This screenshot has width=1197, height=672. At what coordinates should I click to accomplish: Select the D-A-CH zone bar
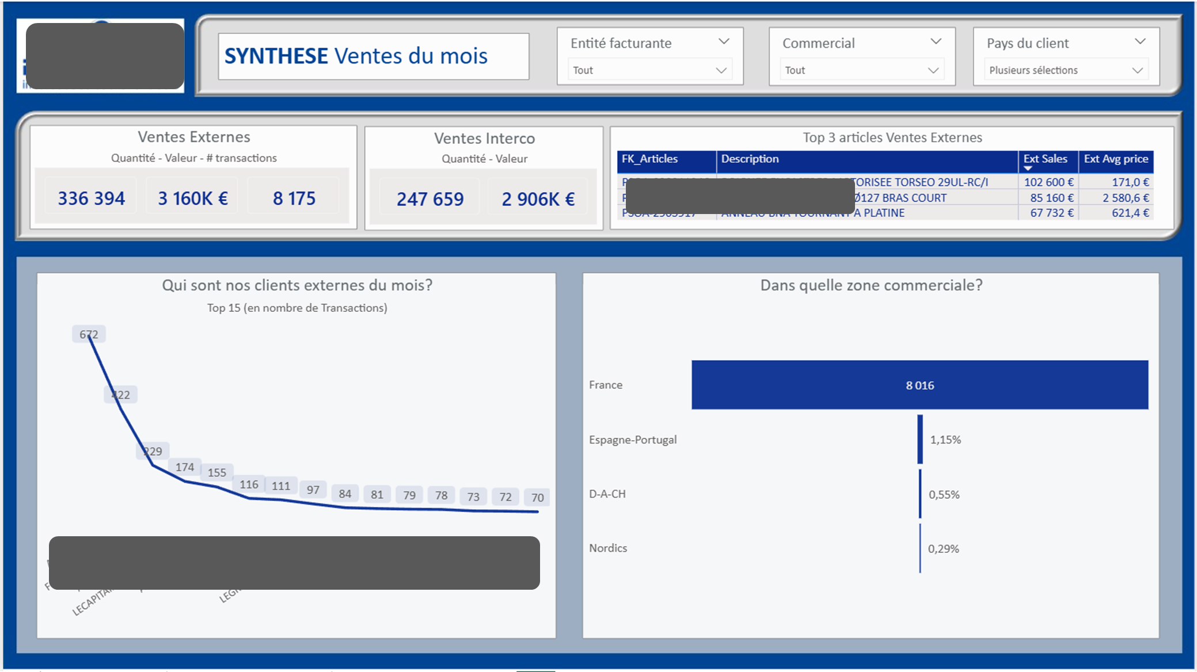tap(920, 494)
